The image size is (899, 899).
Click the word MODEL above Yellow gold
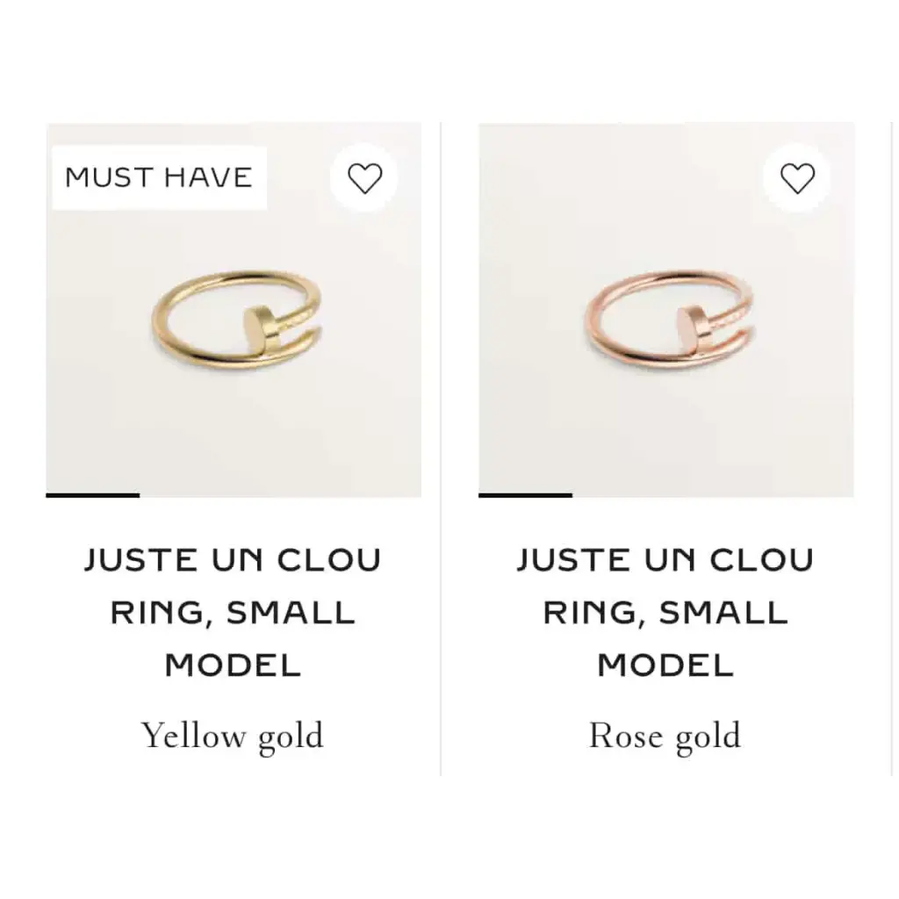233,665
